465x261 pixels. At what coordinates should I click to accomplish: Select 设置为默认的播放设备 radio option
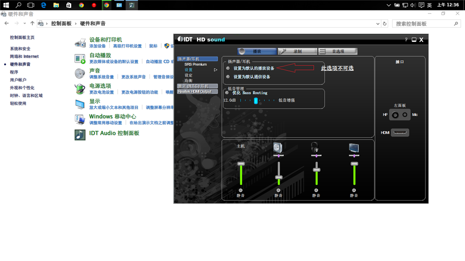(228, 68)
